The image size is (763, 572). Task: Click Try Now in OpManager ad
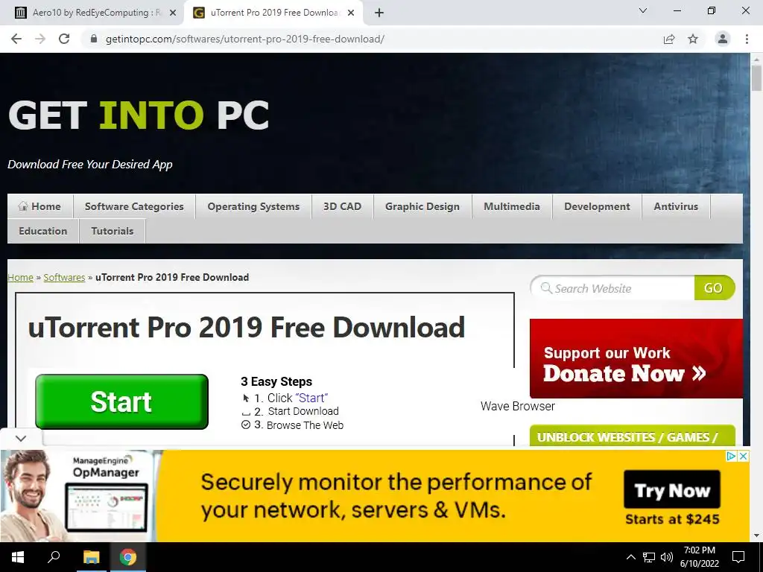pyautogui.click(x=672, y=490)
